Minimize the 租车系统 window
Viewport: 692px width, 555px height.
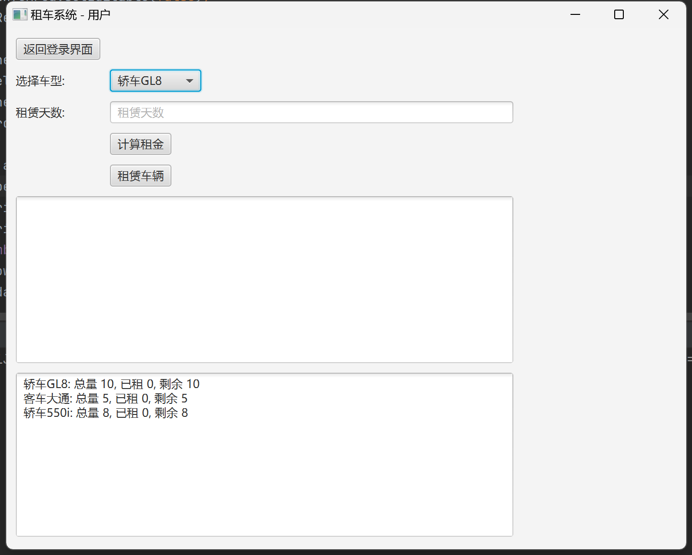coord(575,15)
